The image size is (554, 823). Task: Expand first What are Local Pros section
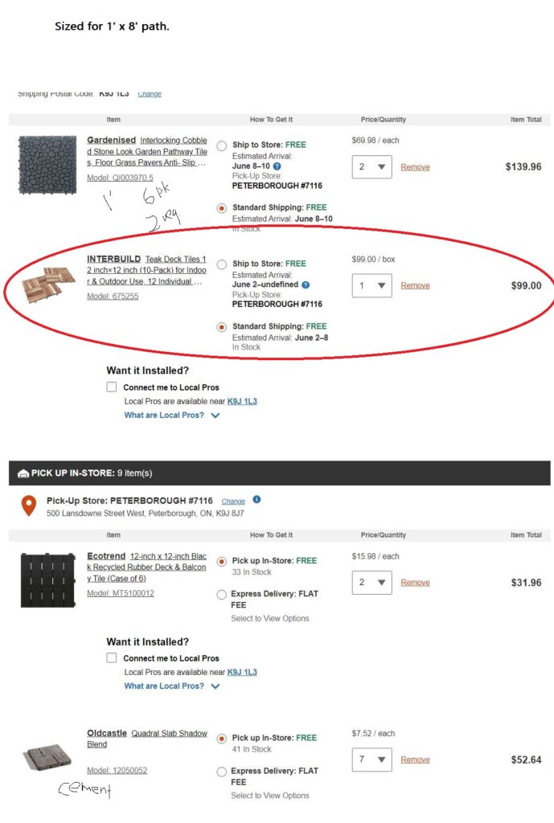[x=171, y=416]
